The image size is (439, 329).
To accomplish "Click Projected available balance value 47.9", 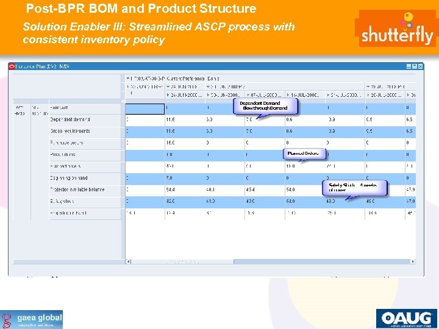I will (410, 189).
